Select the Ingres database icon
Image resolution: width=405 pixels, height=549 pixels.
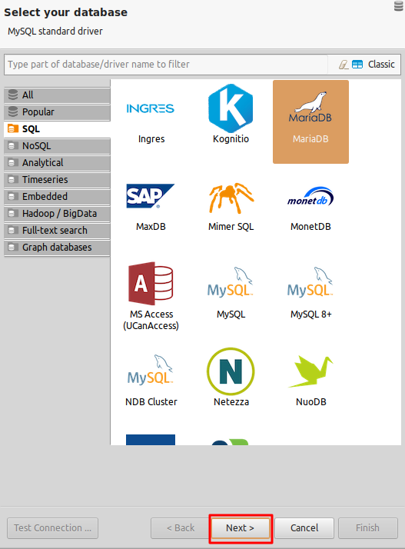(151, 108)
